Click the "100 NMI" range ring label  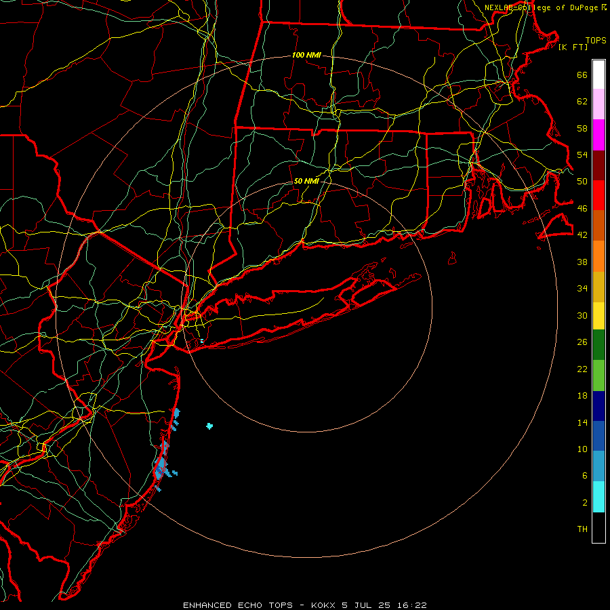(x=306, y=55)
